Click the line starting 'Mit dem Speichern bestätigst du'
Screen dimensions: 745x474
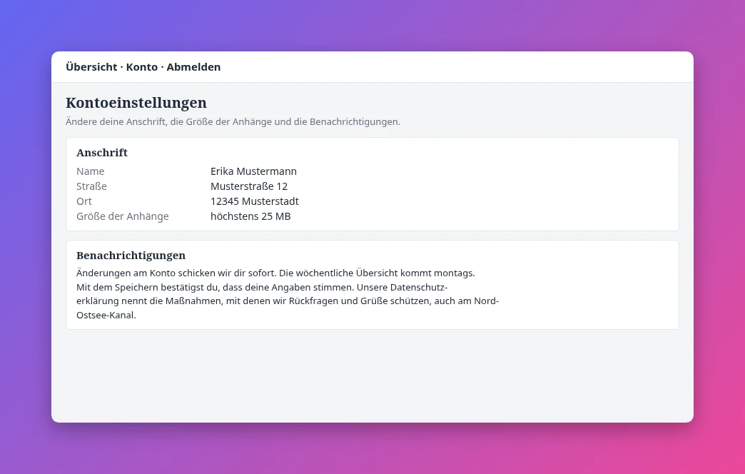262,287
